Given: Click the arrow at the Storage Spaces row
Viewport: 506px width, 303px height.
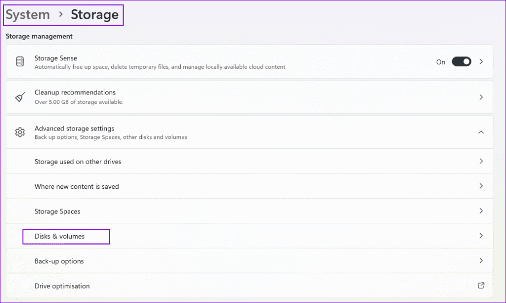Looking at the screenshot, I should 481,211.
